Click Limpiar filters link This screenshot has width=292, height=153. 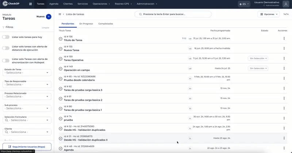click(45, 28)
